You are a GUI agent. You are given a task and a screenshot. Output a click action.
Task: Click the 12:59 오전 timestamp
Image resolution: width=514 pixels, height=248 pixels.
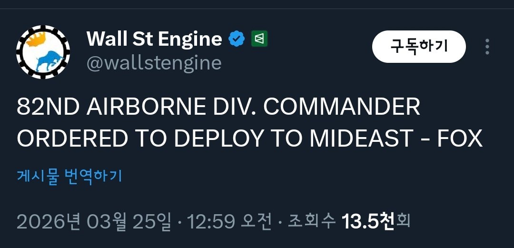tap(229, 221)
